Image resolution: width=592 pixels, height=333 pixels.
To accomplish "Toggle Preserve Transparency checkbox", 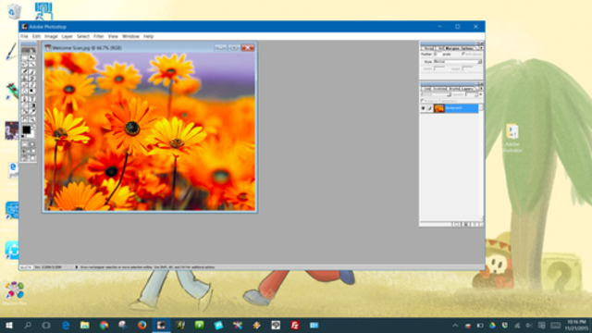I will tap(423, 101).
